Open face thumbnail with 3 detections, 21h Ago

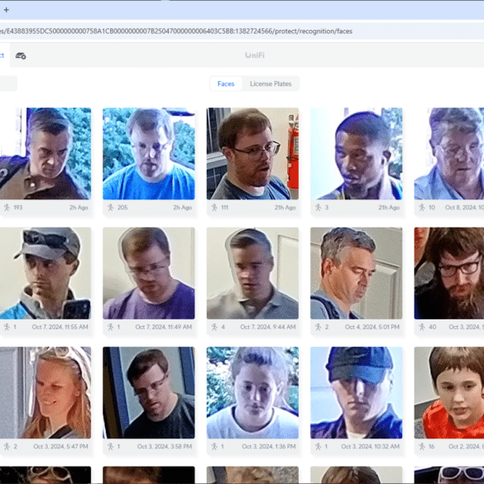pos(357,153)
